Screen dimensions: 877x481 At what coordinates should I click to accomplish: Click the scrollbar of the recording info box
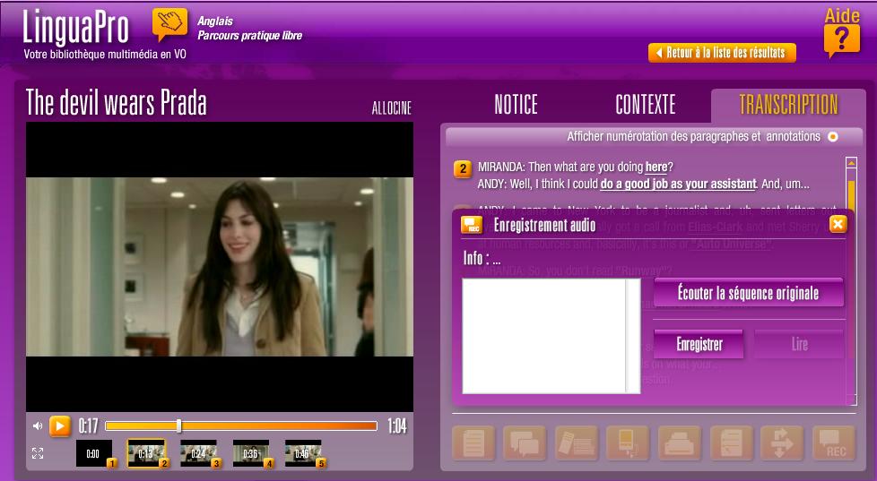pyautogui.click(x=633, y=336)
